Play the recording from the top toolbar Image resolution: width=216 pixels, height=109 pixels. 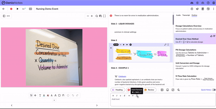18,9
